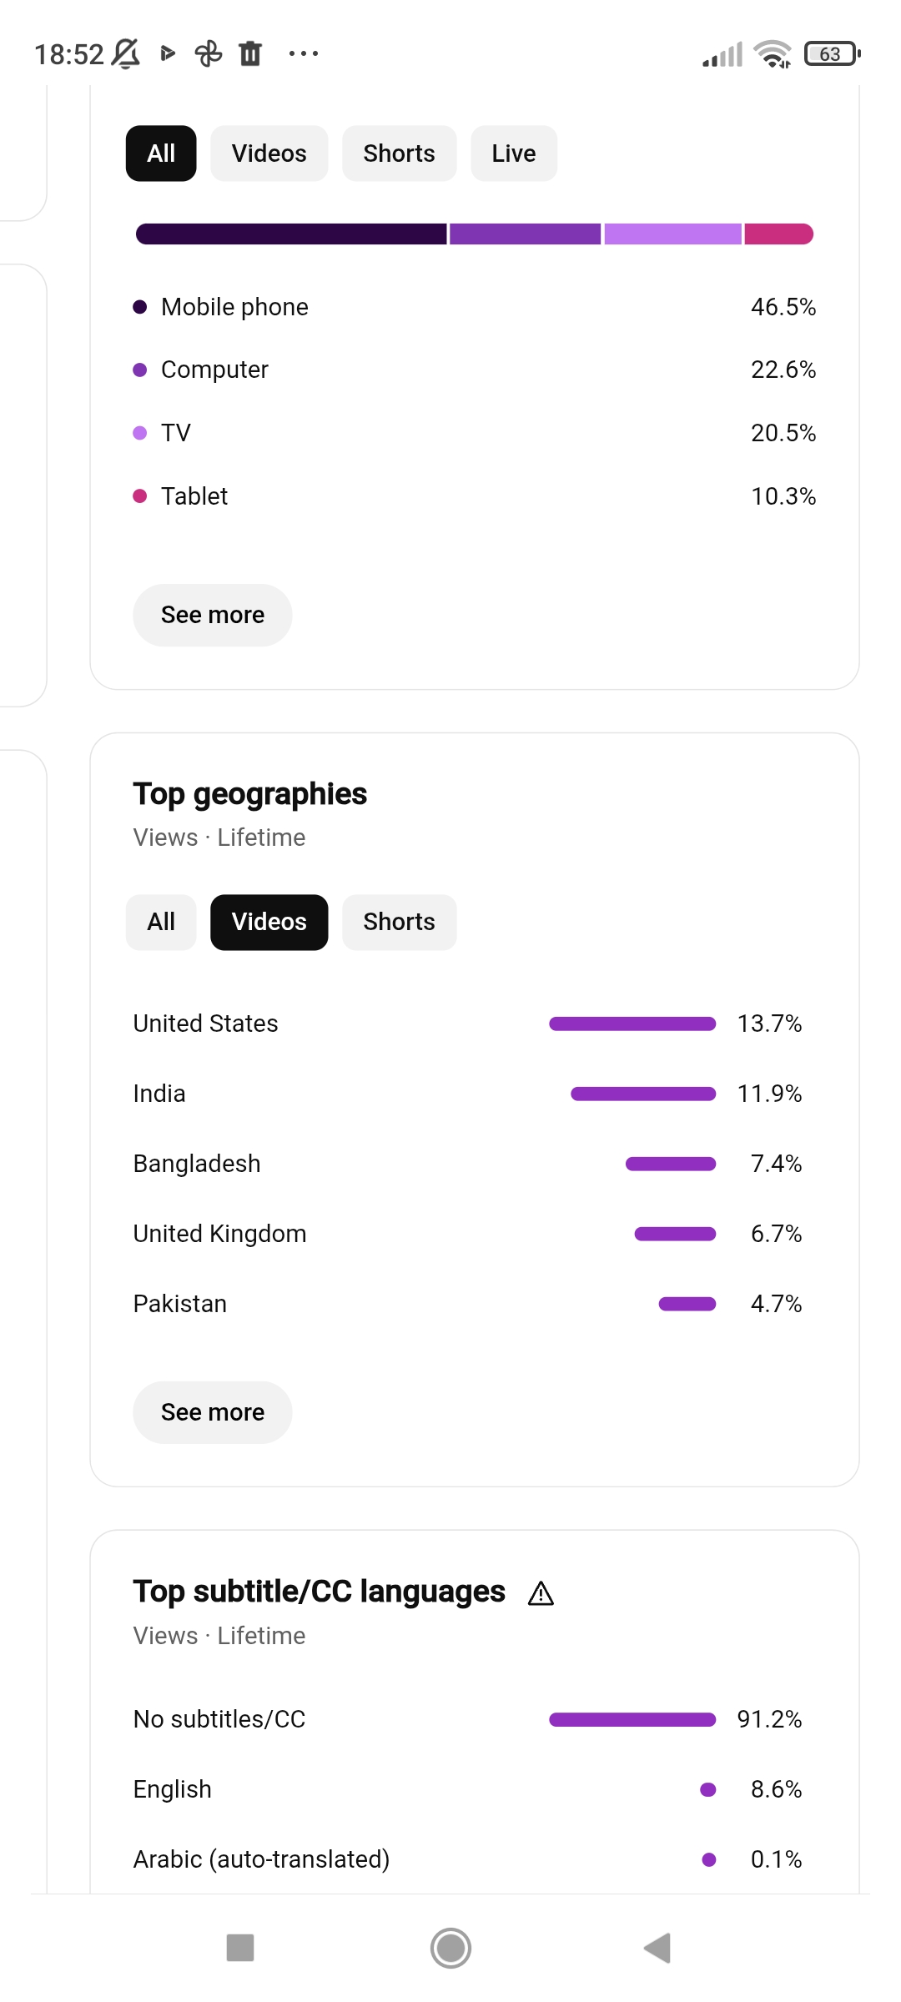Tap the trash icon in status bar

[x=250, y=53]
